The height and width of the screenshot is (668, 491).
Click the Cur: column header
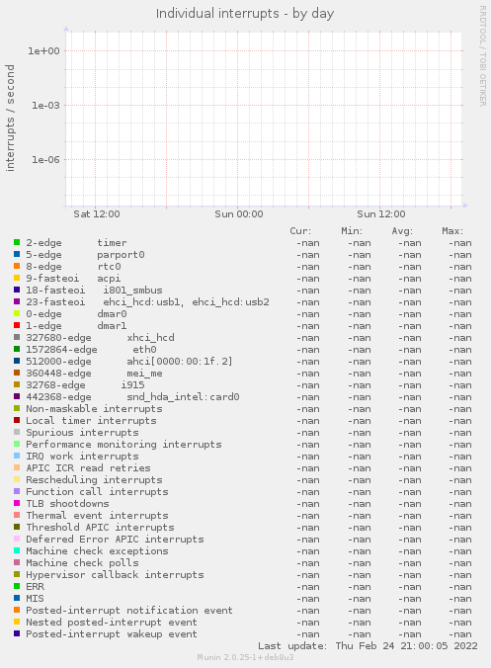(x=300, y=231)
